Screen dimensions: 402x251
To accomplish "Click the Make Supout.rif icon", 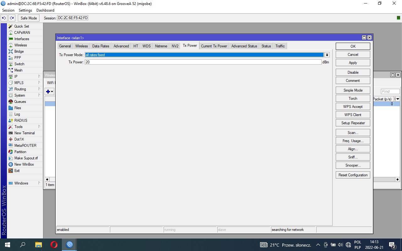I will point(11,158).
